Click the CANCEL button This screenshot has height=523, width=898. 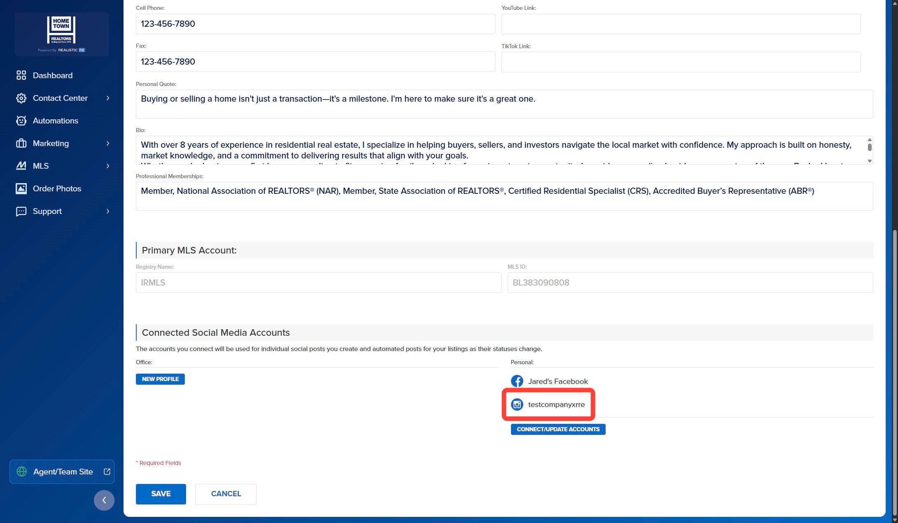[226, 494]
